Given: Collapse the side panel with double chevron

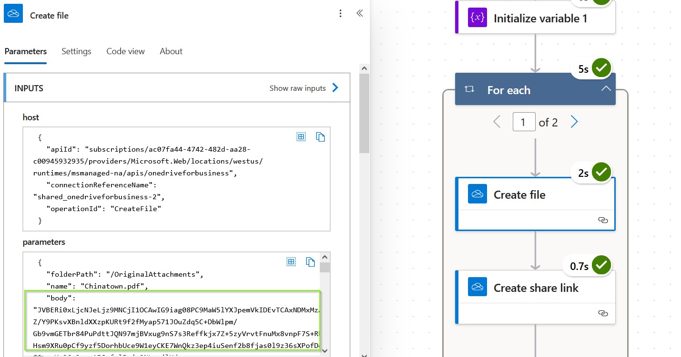Looking at the screenshot, I should [x=360, y=13].
